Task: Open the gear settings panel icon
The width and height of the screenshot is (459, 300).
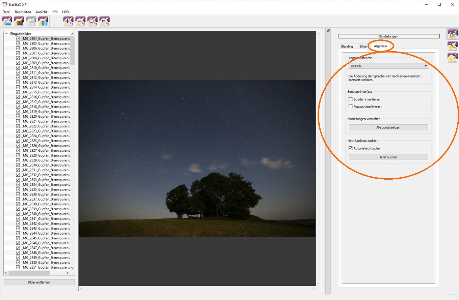Action: [x=453, y=34]
